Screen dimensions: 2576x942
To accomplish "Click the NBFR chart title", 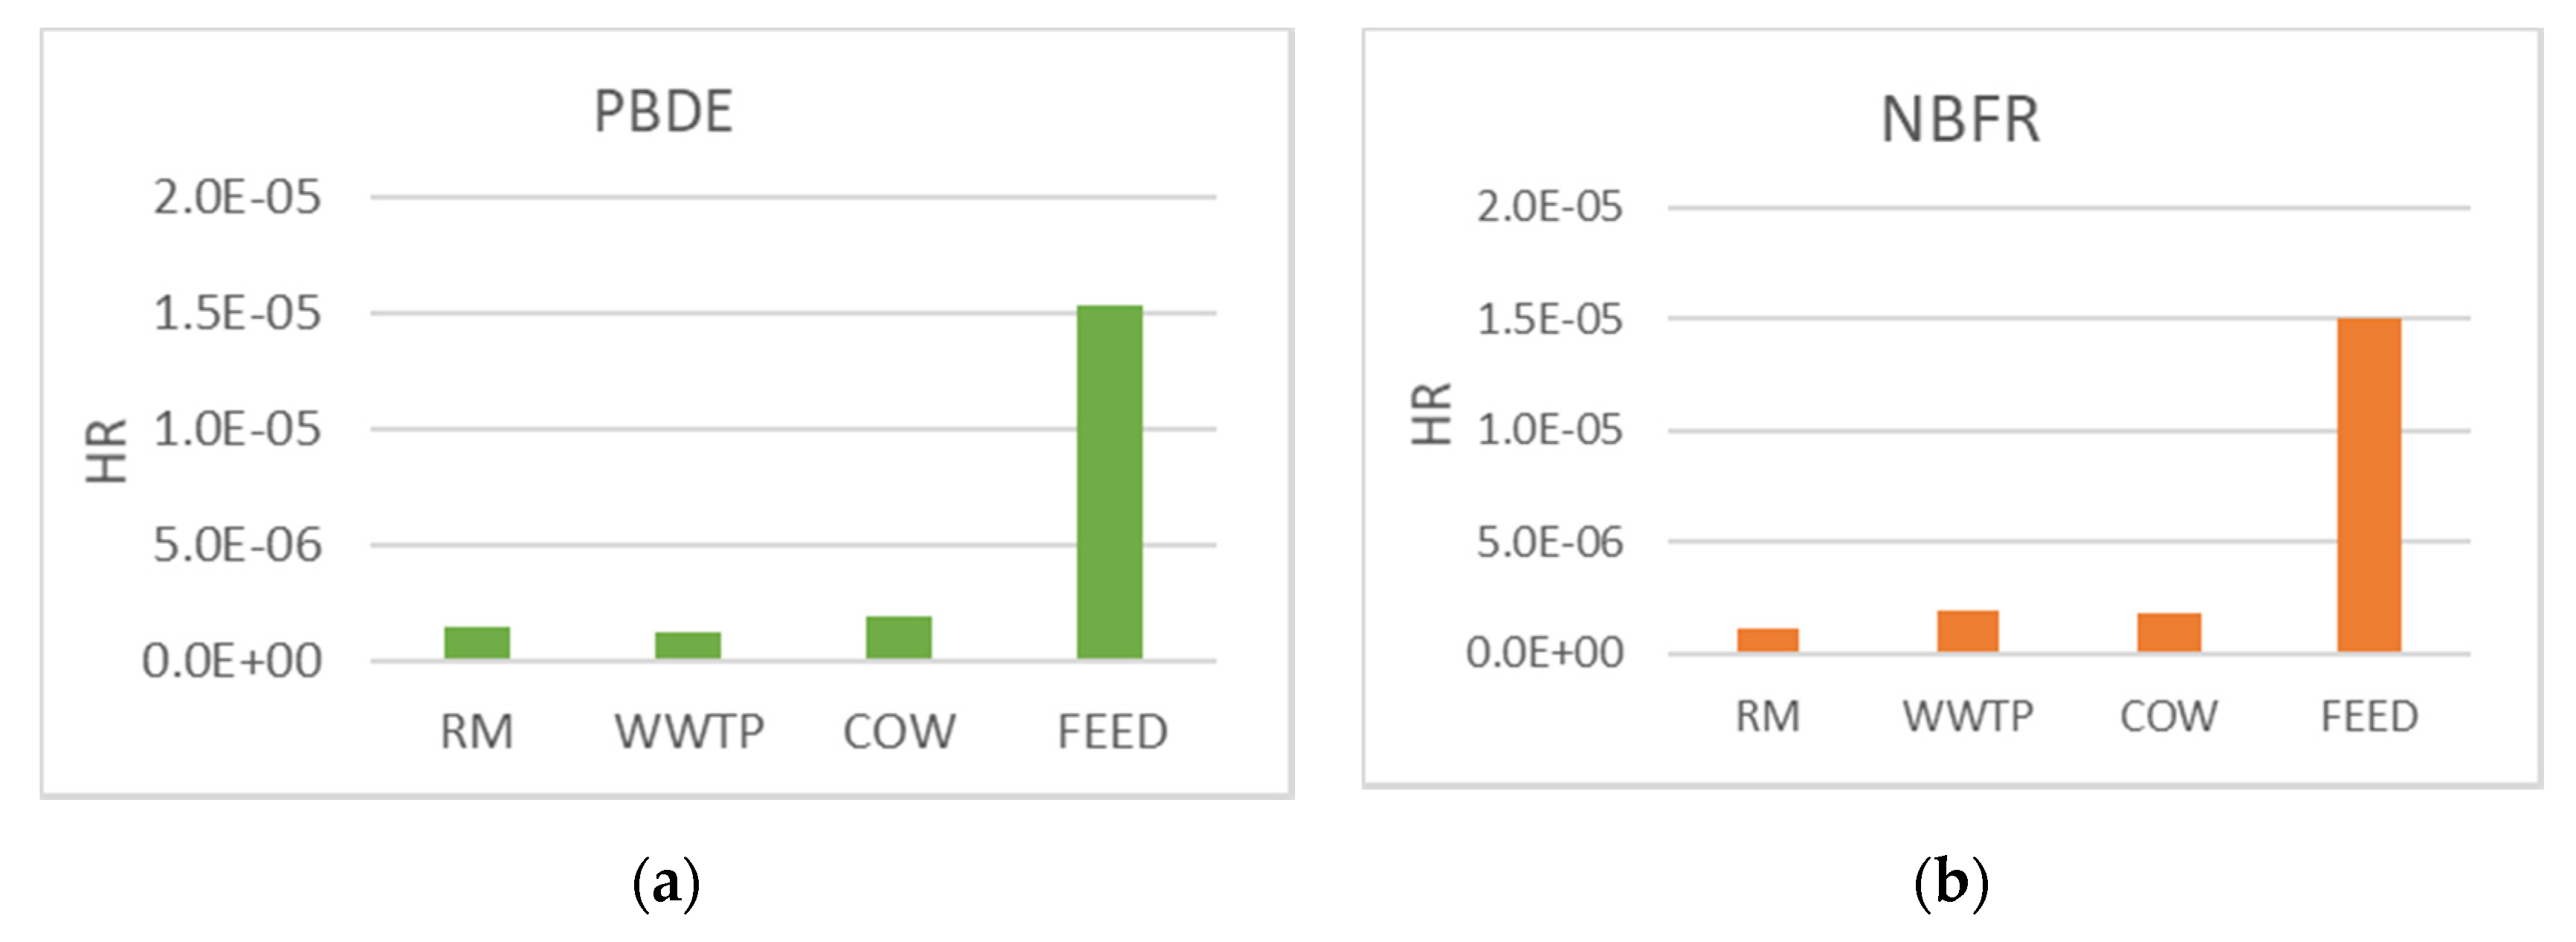I will point(1960,120).
